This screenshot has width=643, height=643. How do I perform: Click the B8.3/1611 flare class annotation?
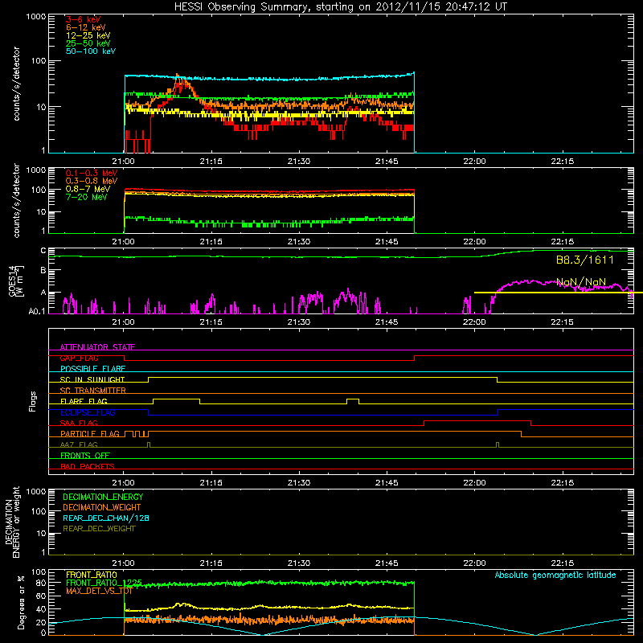(585, 260)
